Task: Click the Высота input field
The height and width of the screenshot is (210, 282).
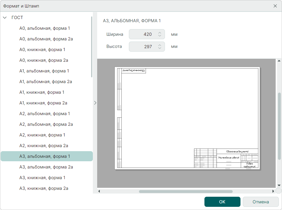Action: coord(143,46)
